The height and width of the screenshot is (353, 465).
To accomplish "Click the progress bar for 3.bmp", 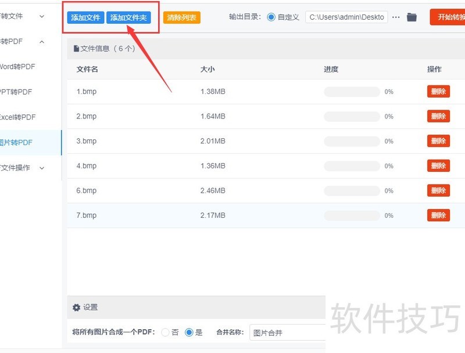I will tap(352, 141).
